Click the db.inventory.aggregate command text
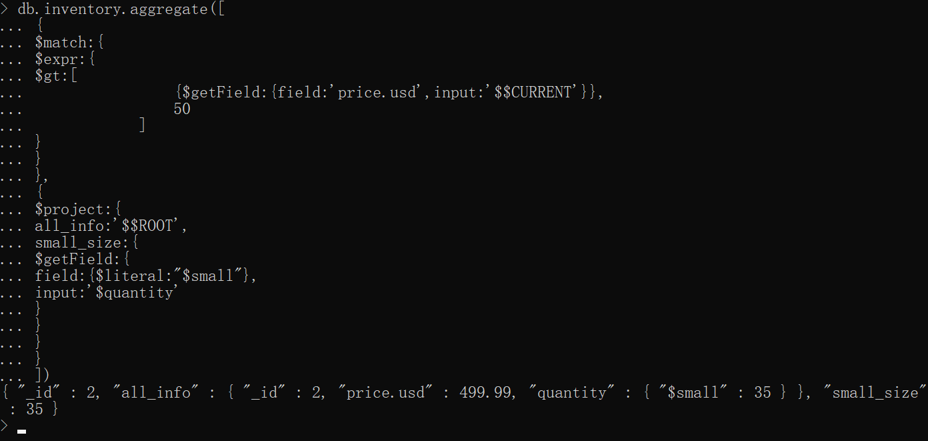This screenshot has width=928, height=441. click(112, 10)
